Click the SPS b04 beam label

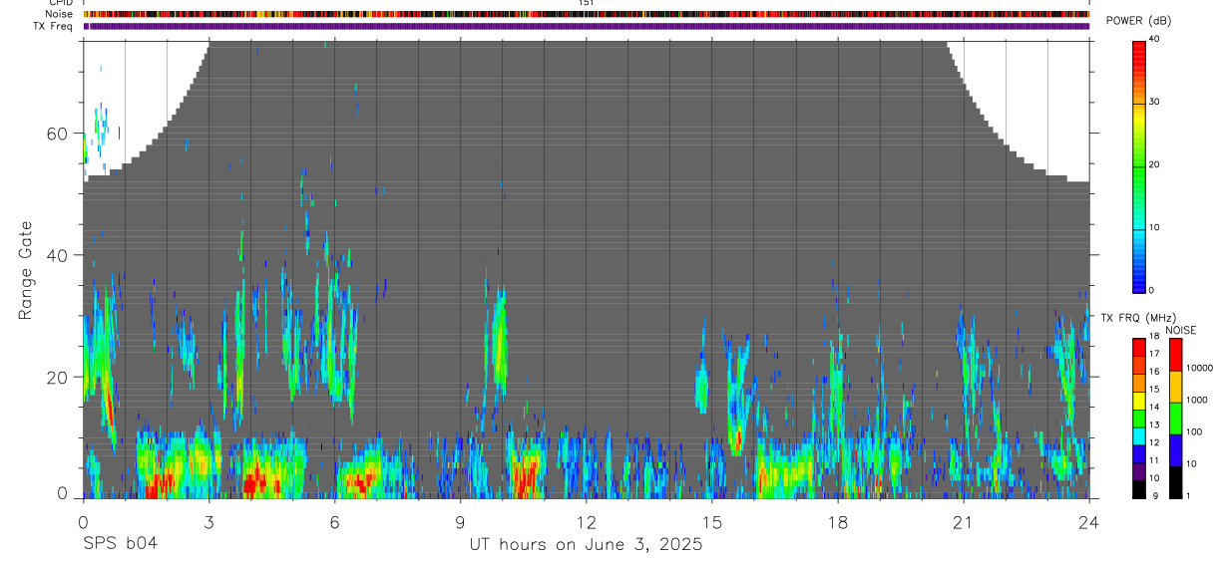[120, 545]
